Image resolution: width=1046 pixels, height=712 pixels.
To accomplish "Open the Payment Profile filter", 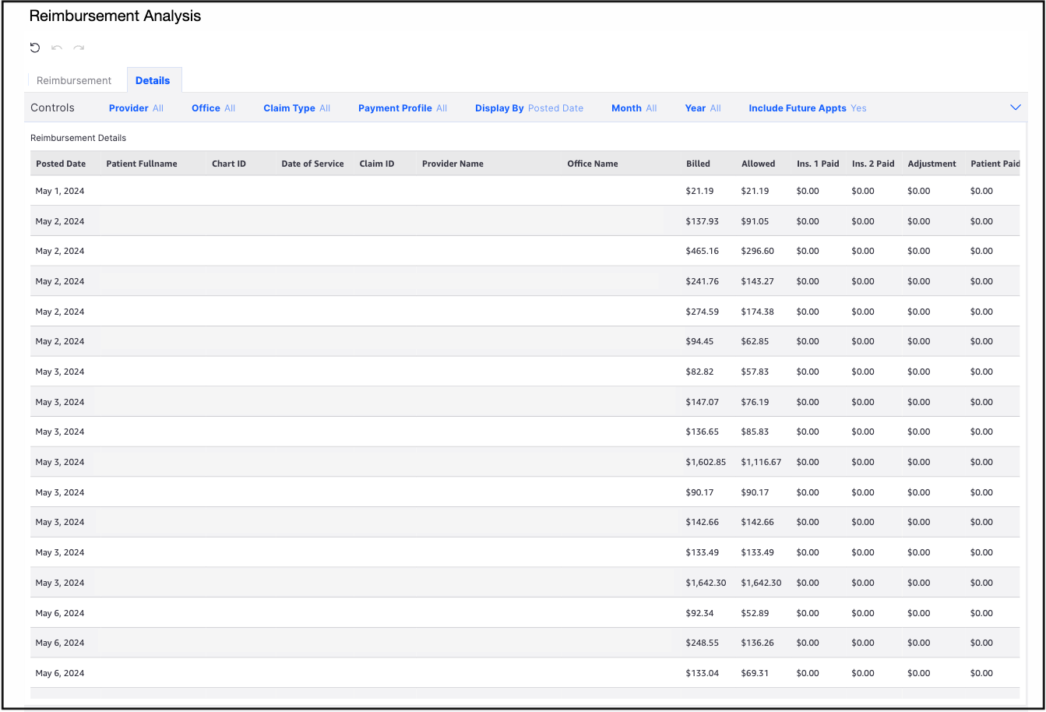I will coord(403,108).
